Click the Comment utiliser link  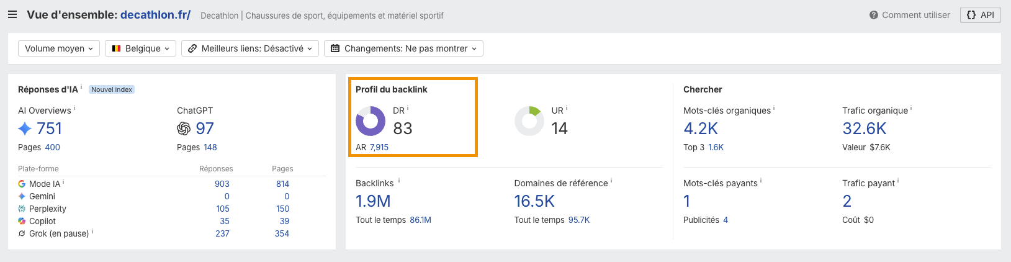click(x=916, y=15)
